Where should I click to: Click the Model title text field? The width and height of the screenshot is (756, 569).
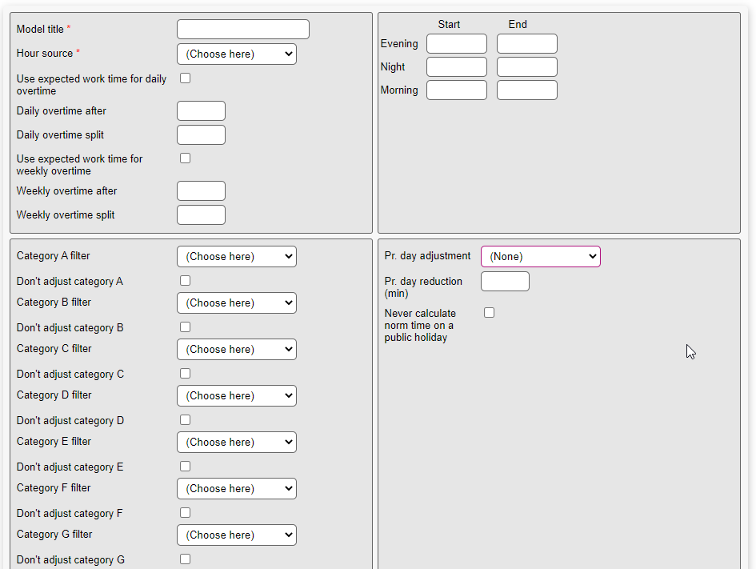click(242, 30)
